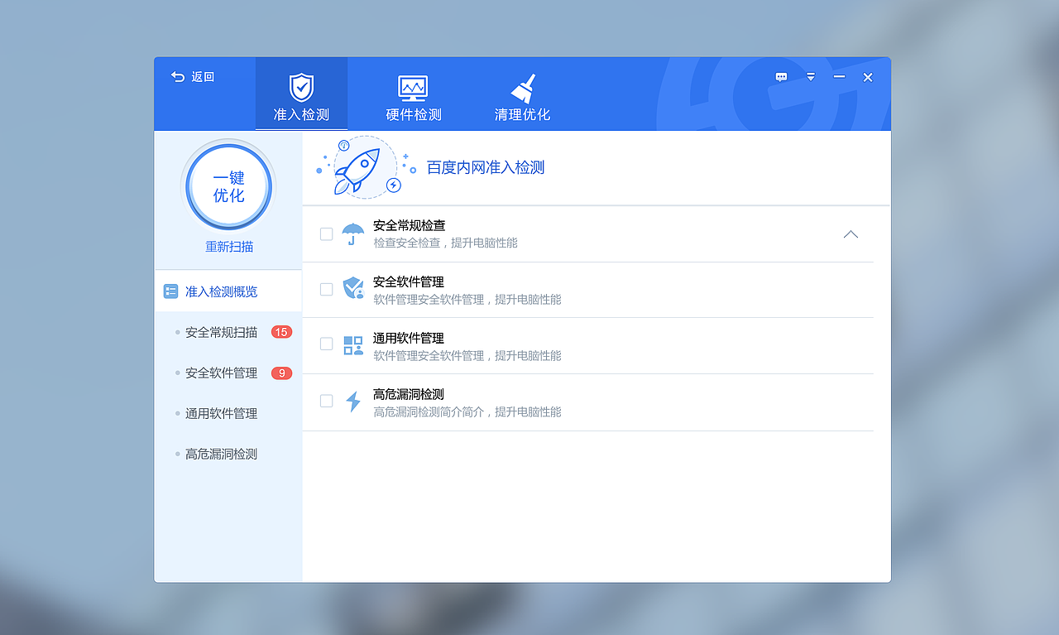Open the feedback chat bubble icon
Screen dimensions: 1059x635
781,77
